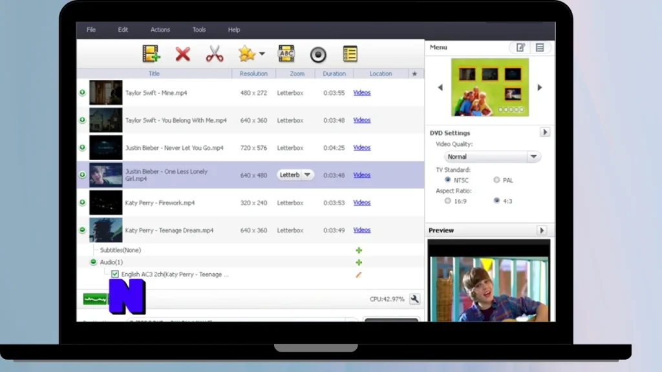662x372 pixels.
Task: Expand DVD Settings panel arrow
Action: [x=544, y=132]
